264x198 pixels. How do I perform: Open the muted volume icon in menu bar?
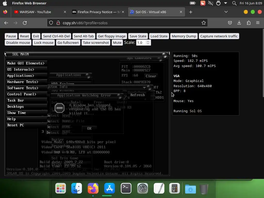point(210,3)
